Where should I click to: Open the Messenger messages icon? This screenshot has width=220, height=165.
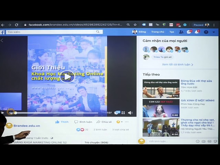[x=189, y=32]
